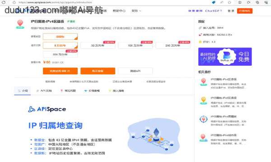Click the browser home icon
271x162 pixels.
coord(14,2)
